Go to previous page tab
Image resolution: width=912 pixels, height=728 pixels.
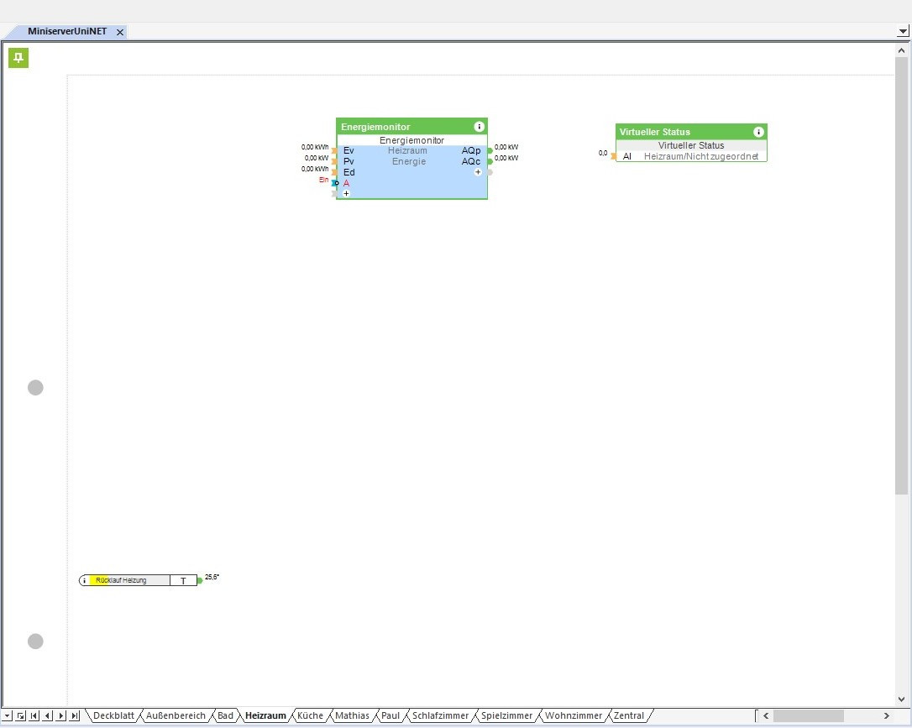[48, 715]
